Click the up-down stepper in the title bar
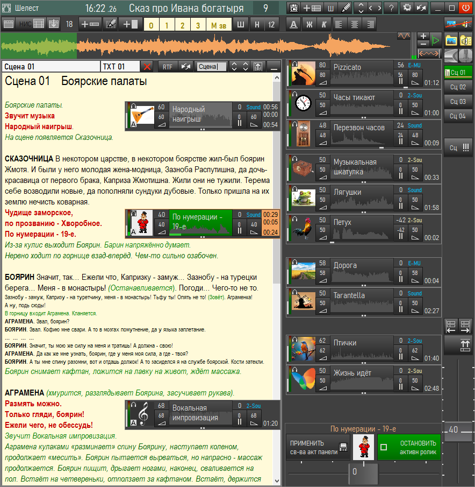This screenshot has width=475, height=487. 361,8
